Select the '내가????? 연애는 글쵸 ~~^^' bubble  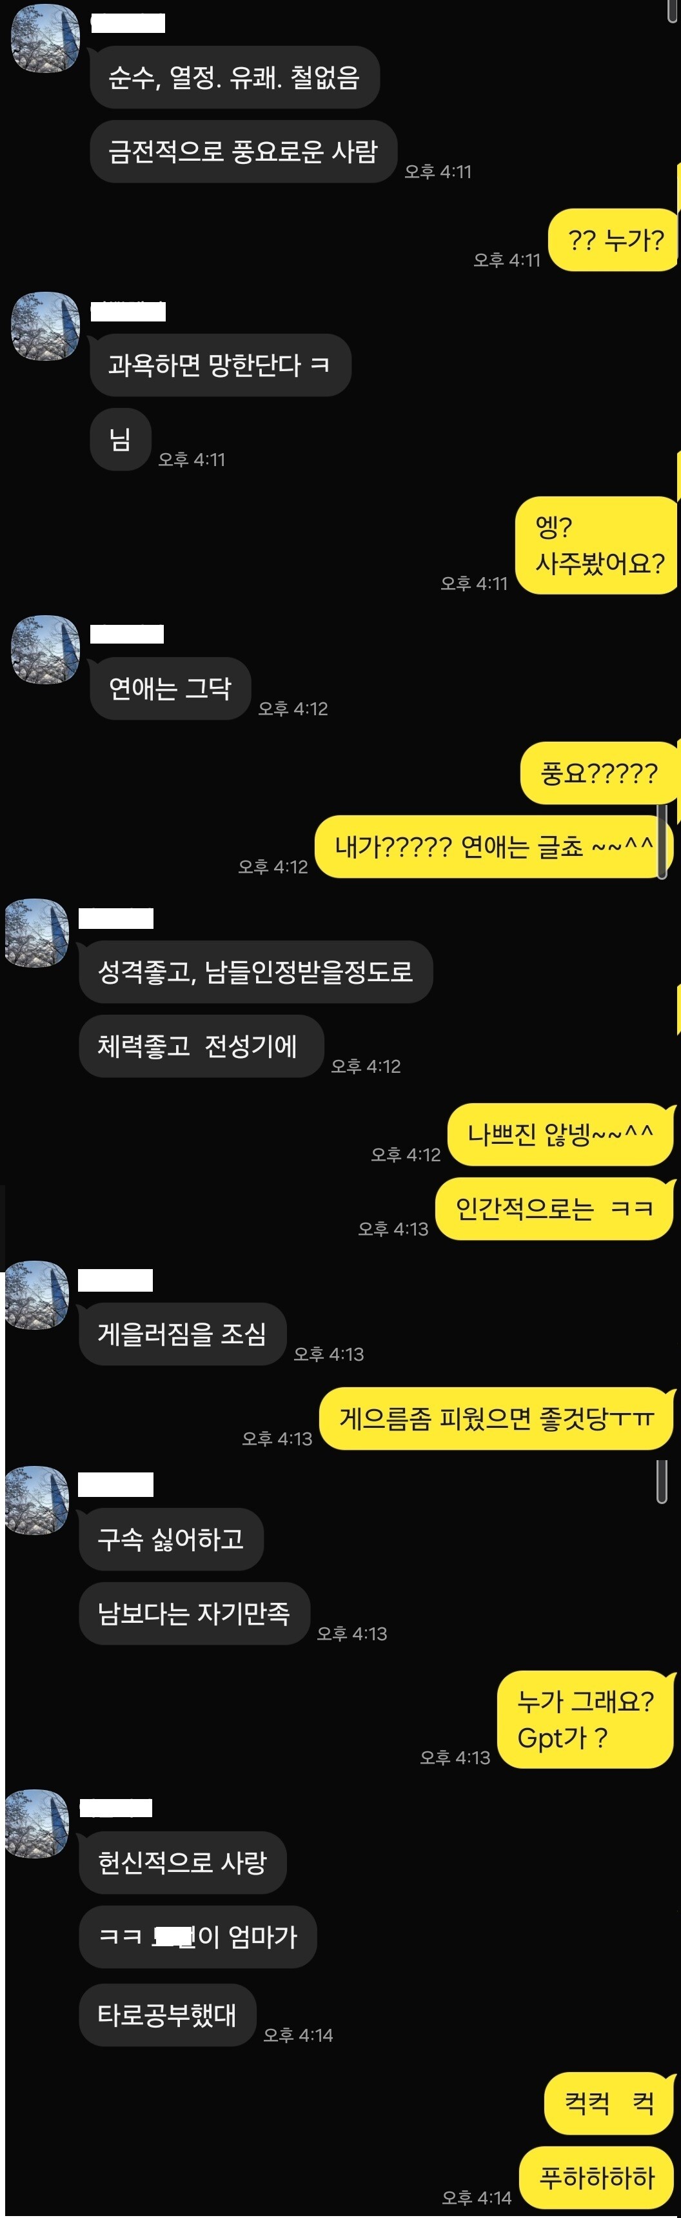point(493,846)
